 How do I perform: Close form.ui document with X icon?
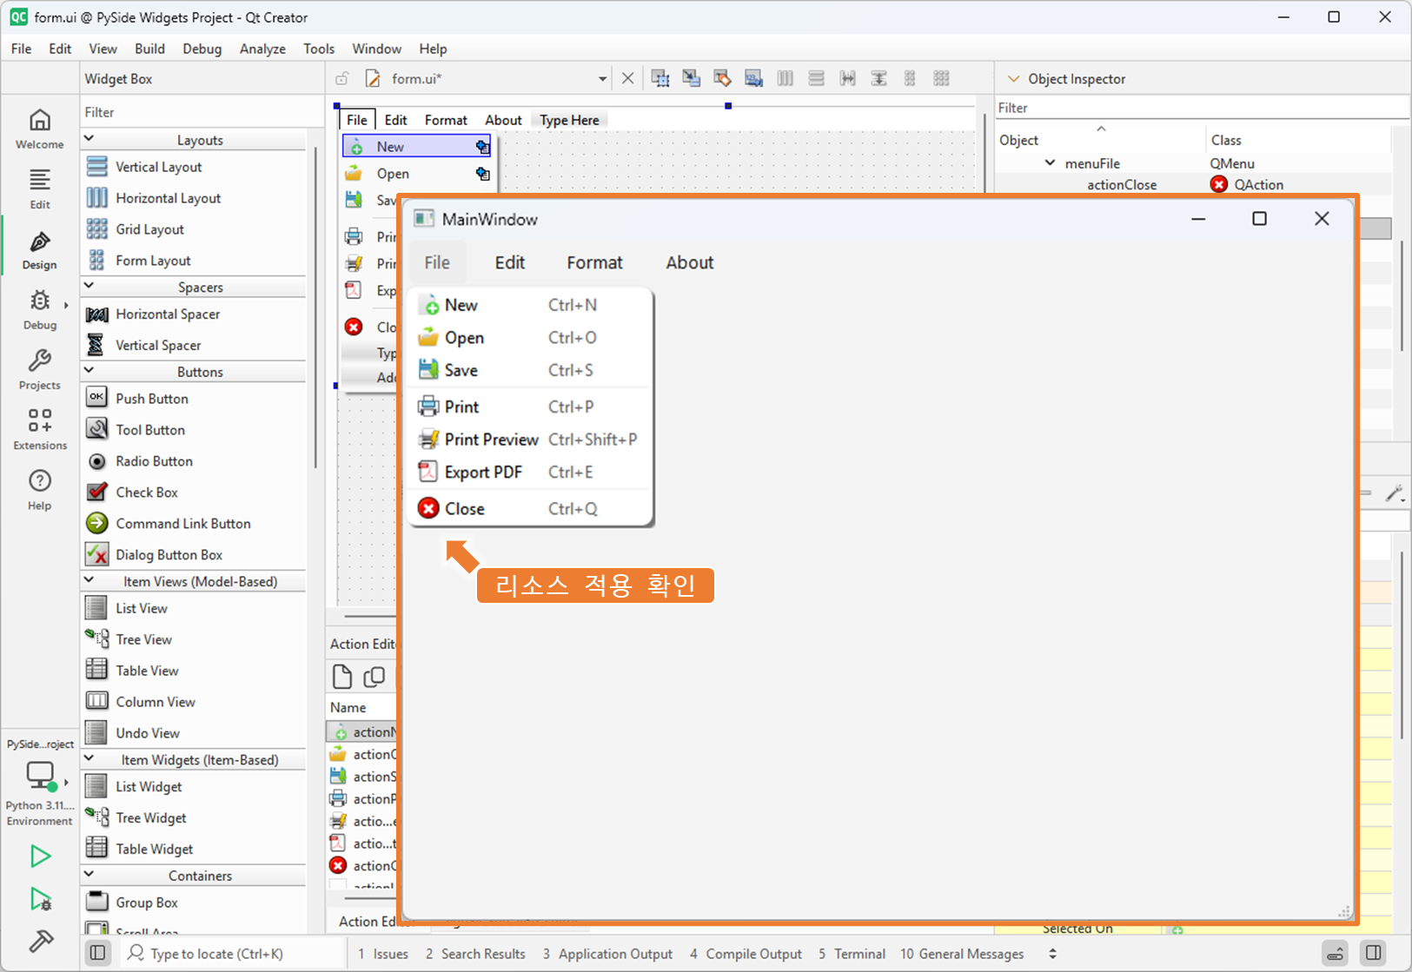click(628, 79)
